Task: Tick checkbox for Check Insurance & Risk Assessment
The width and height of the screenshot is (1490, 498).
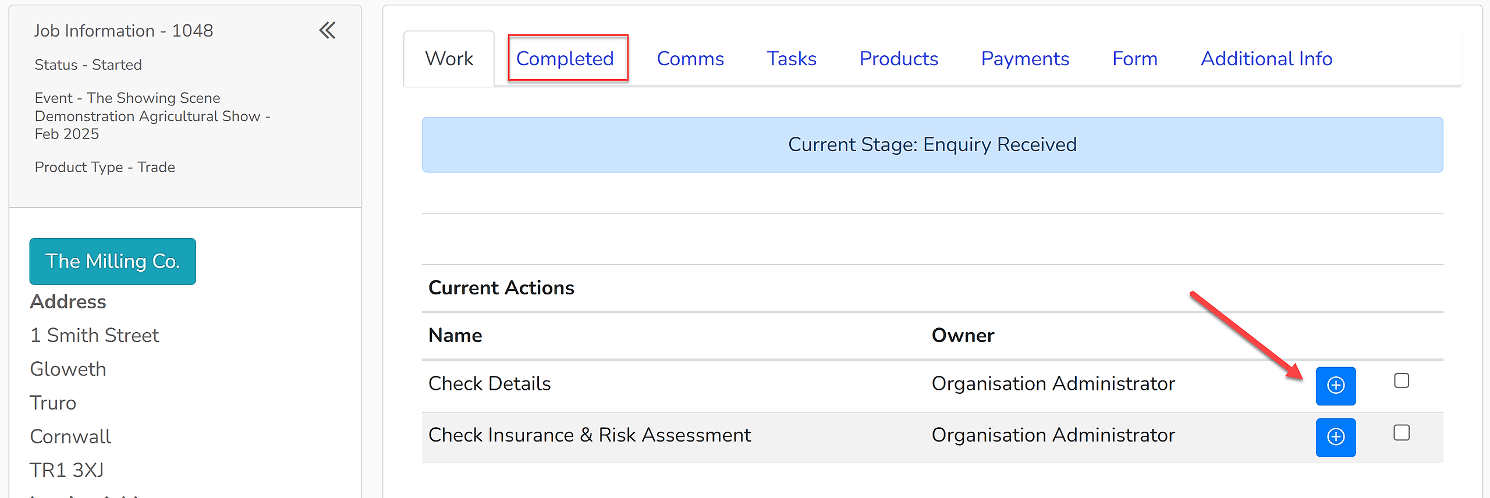Action: 1402,432
